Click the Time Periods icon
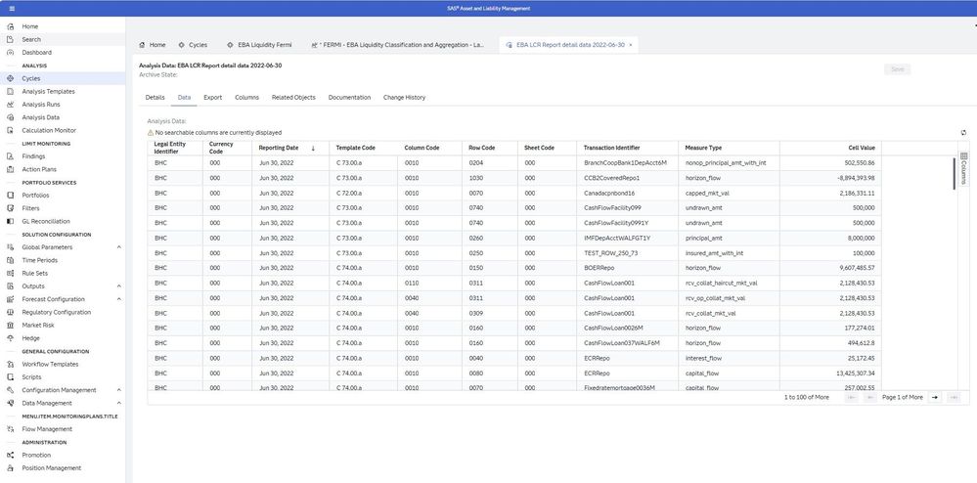The image size is (977, 483). [10, 260]
